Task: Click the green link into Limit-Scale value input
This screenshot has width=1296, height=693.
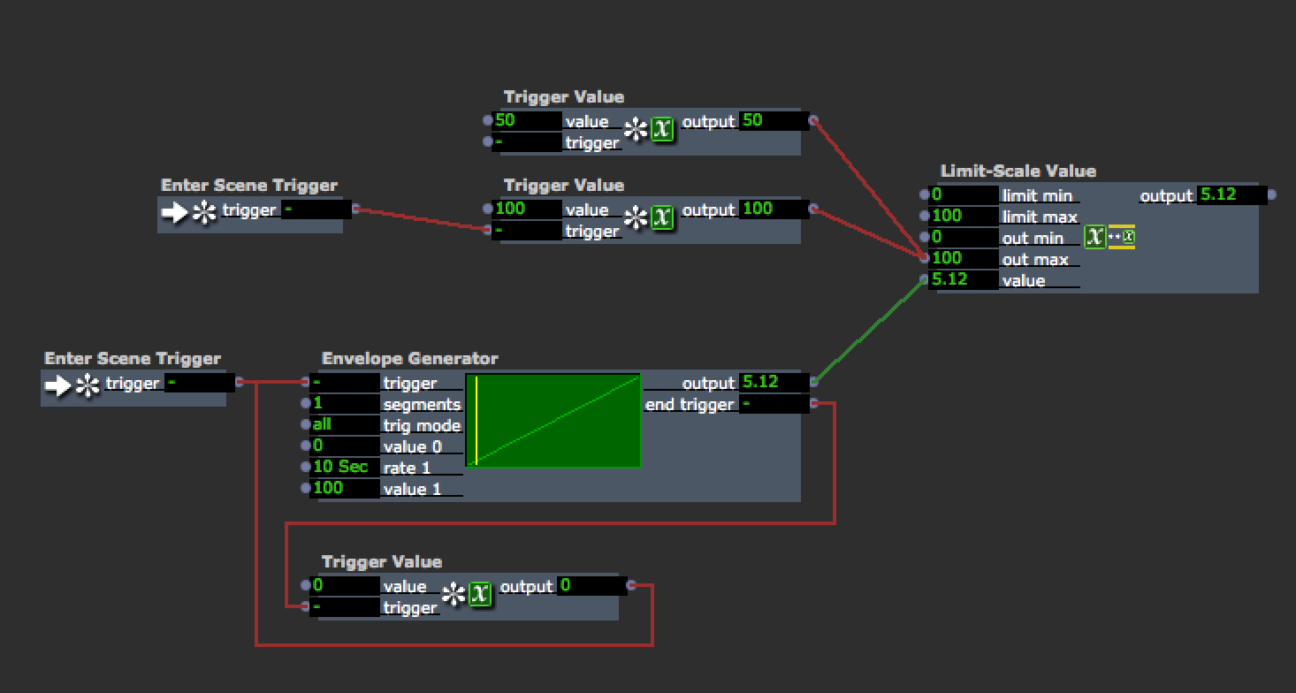Action: [869, 331]
